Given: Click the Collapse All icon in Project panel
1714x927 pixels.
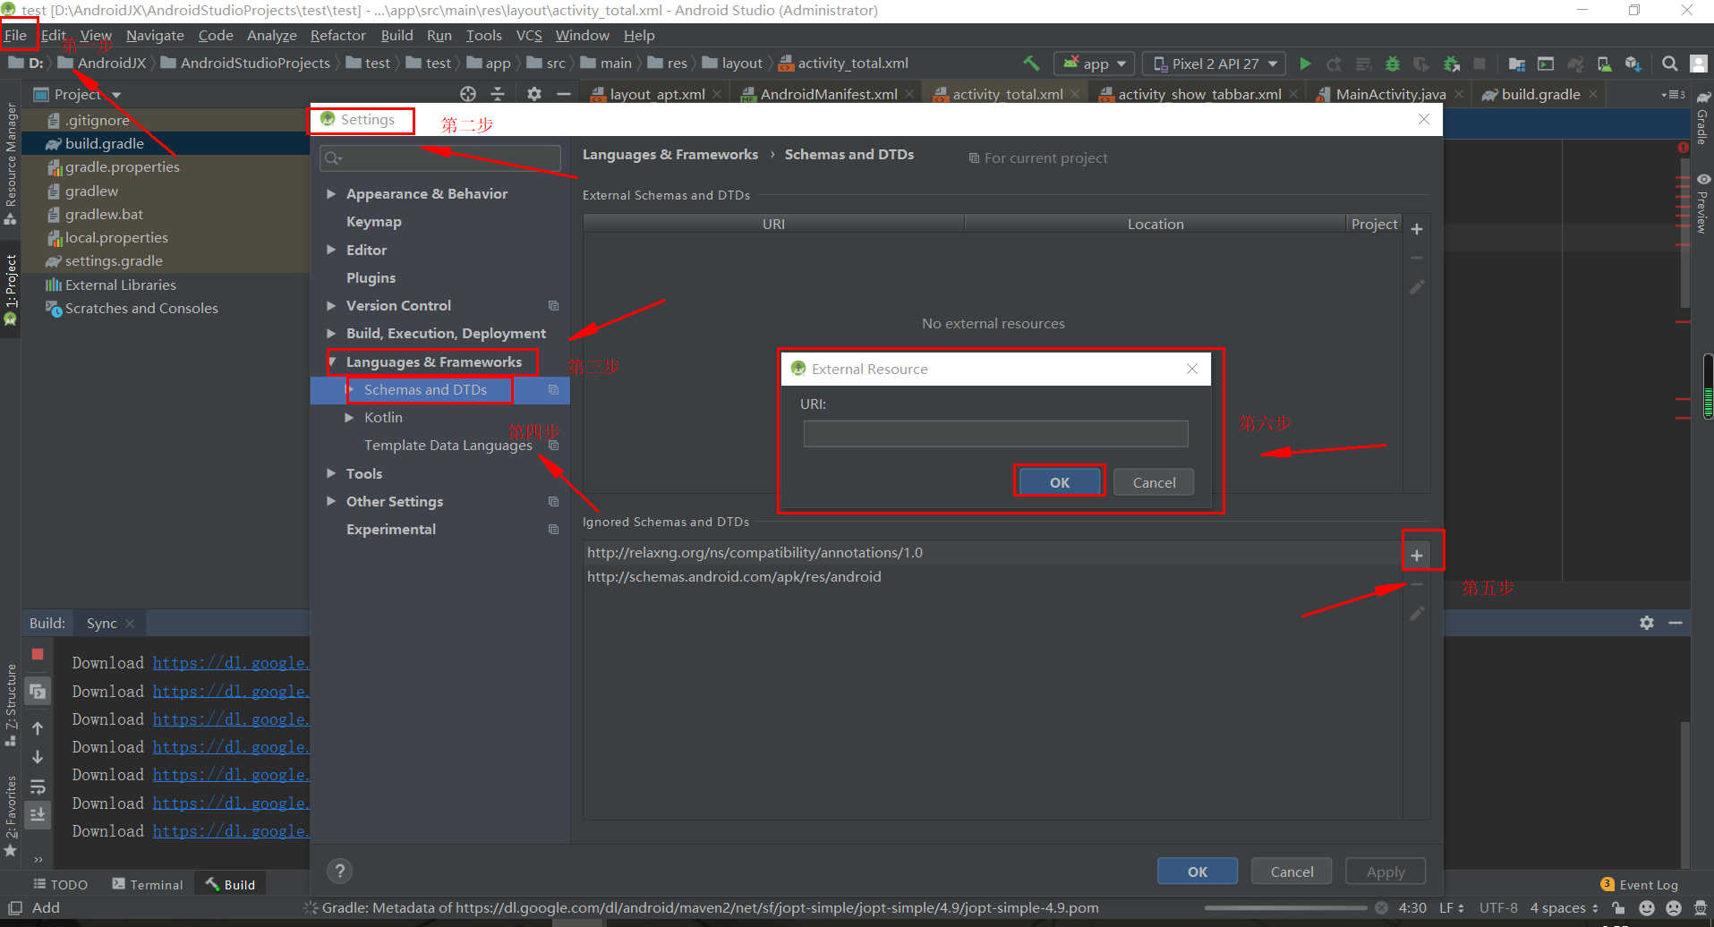Looking at the screenshot, I should point(498,94).
